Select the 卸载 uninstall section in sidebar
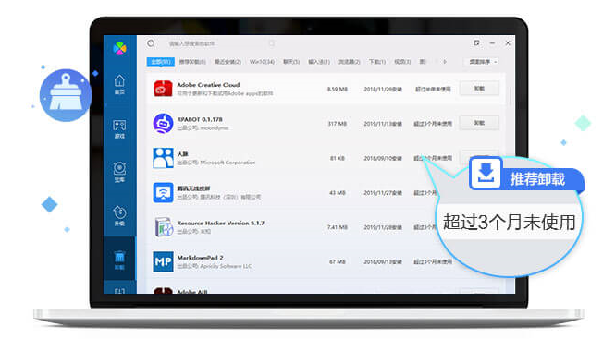Image resolution: width=603 pixels, height=339 pixels. [119, 260]
